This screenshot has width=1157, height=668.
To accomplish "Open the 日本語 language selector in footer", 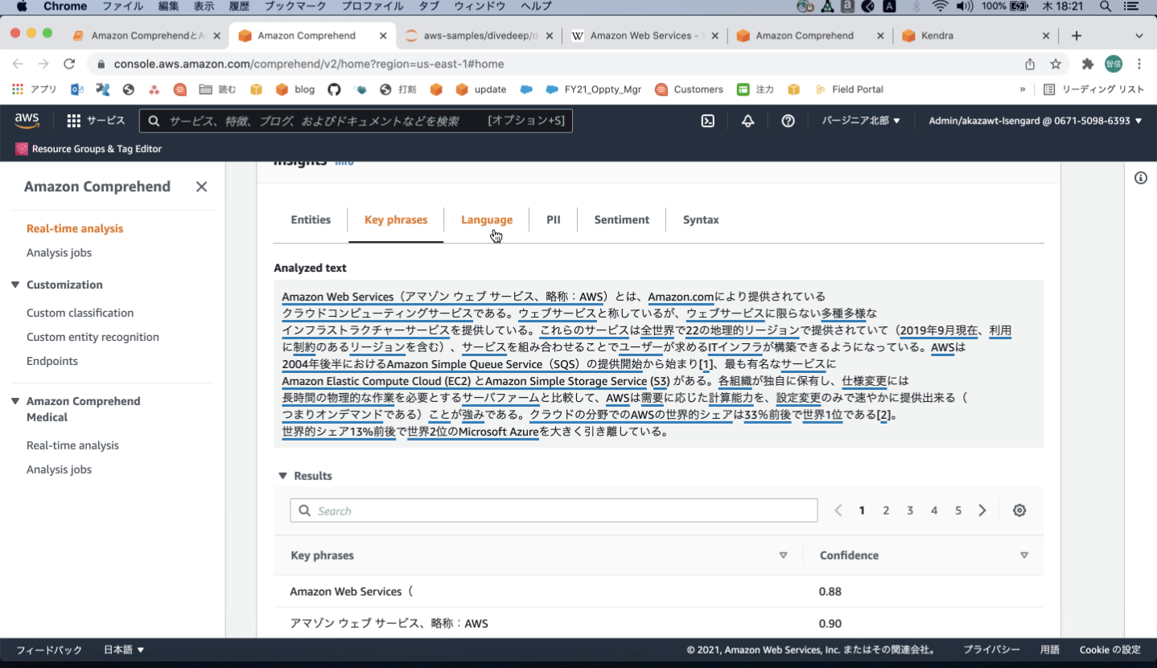I will (x=124, y=650).
